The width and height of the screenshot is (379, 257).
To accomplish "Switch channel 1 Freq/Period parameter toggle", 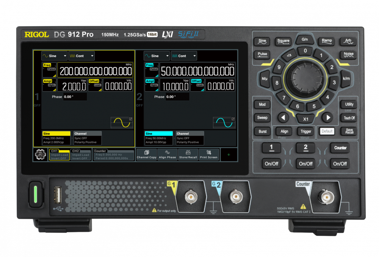I will coord(49,70).
